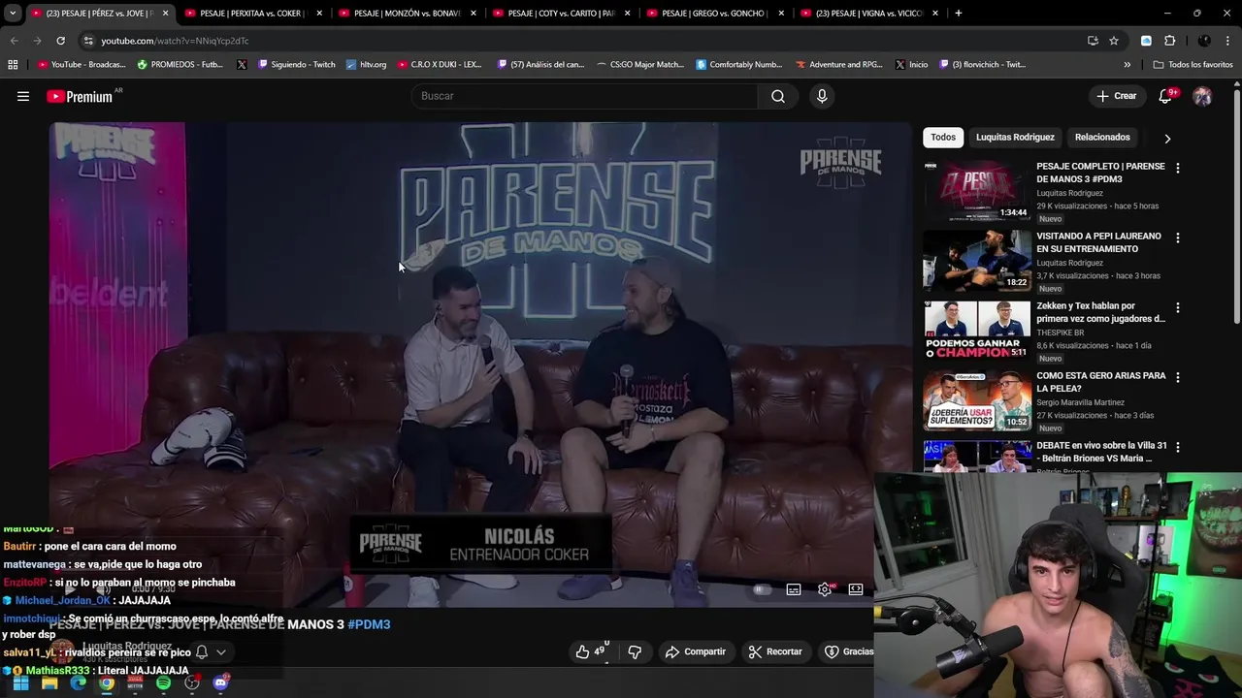Open File Explorer from the taskbar
The height and width of the screenshot is (698, 1242).
[x=49, y=683]
